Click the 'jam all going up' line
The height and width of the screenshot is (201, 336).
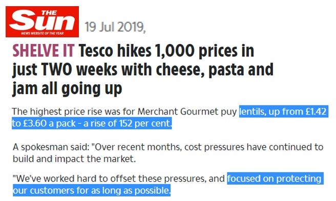coord(67,88)
